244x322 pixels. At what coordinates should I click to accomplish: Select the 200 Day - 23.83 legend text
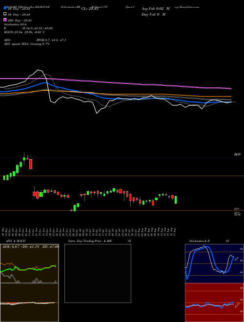click(x=20, y=20)
